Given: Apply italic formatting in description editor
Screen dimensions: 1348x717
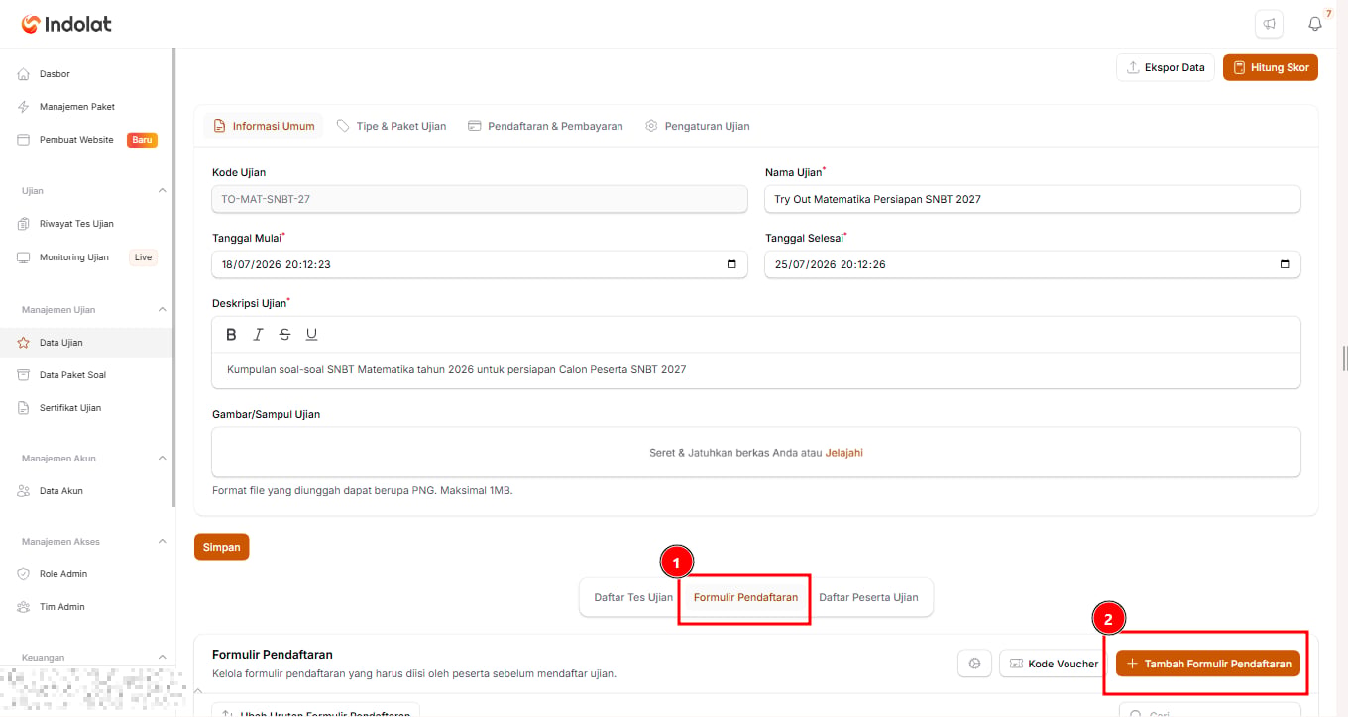Looking at the screenshot, I should coord(259,335).
